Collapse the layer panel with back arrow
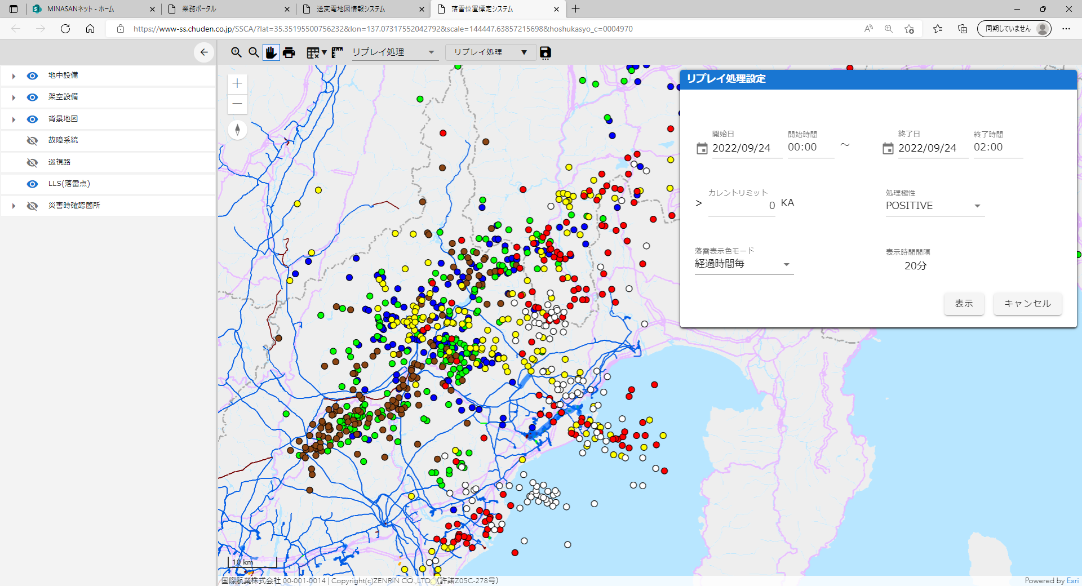The height and width of the screenshot is (586, 1082). click(x=203, y=52)
